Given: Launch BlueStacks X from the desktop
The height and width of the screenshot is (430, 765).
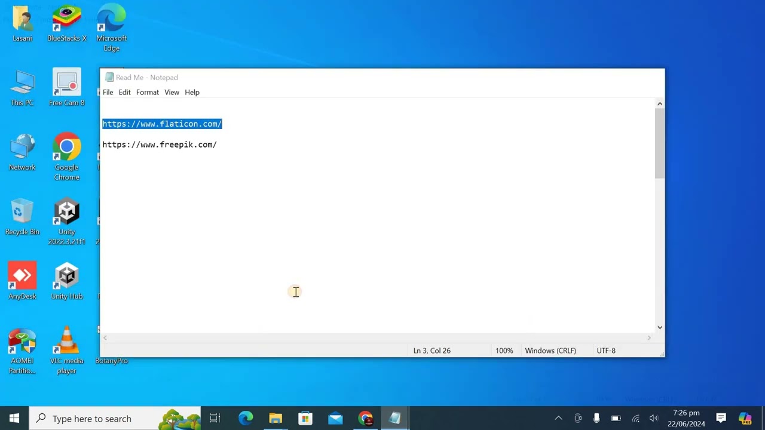Looking at the screenshot, I should tap(67, 24).
